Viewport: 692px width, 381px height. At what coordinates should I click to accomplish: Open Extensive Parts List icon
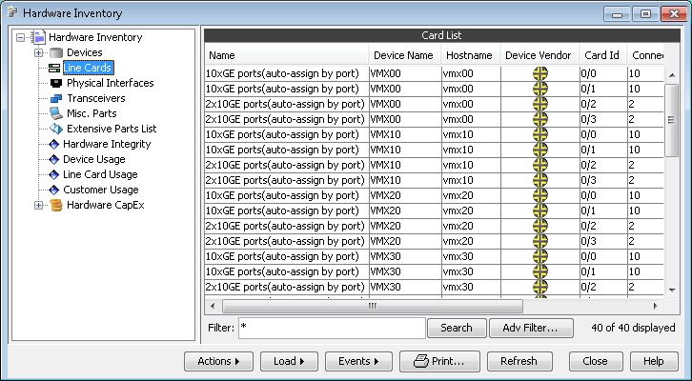click(x=55, y=129)
